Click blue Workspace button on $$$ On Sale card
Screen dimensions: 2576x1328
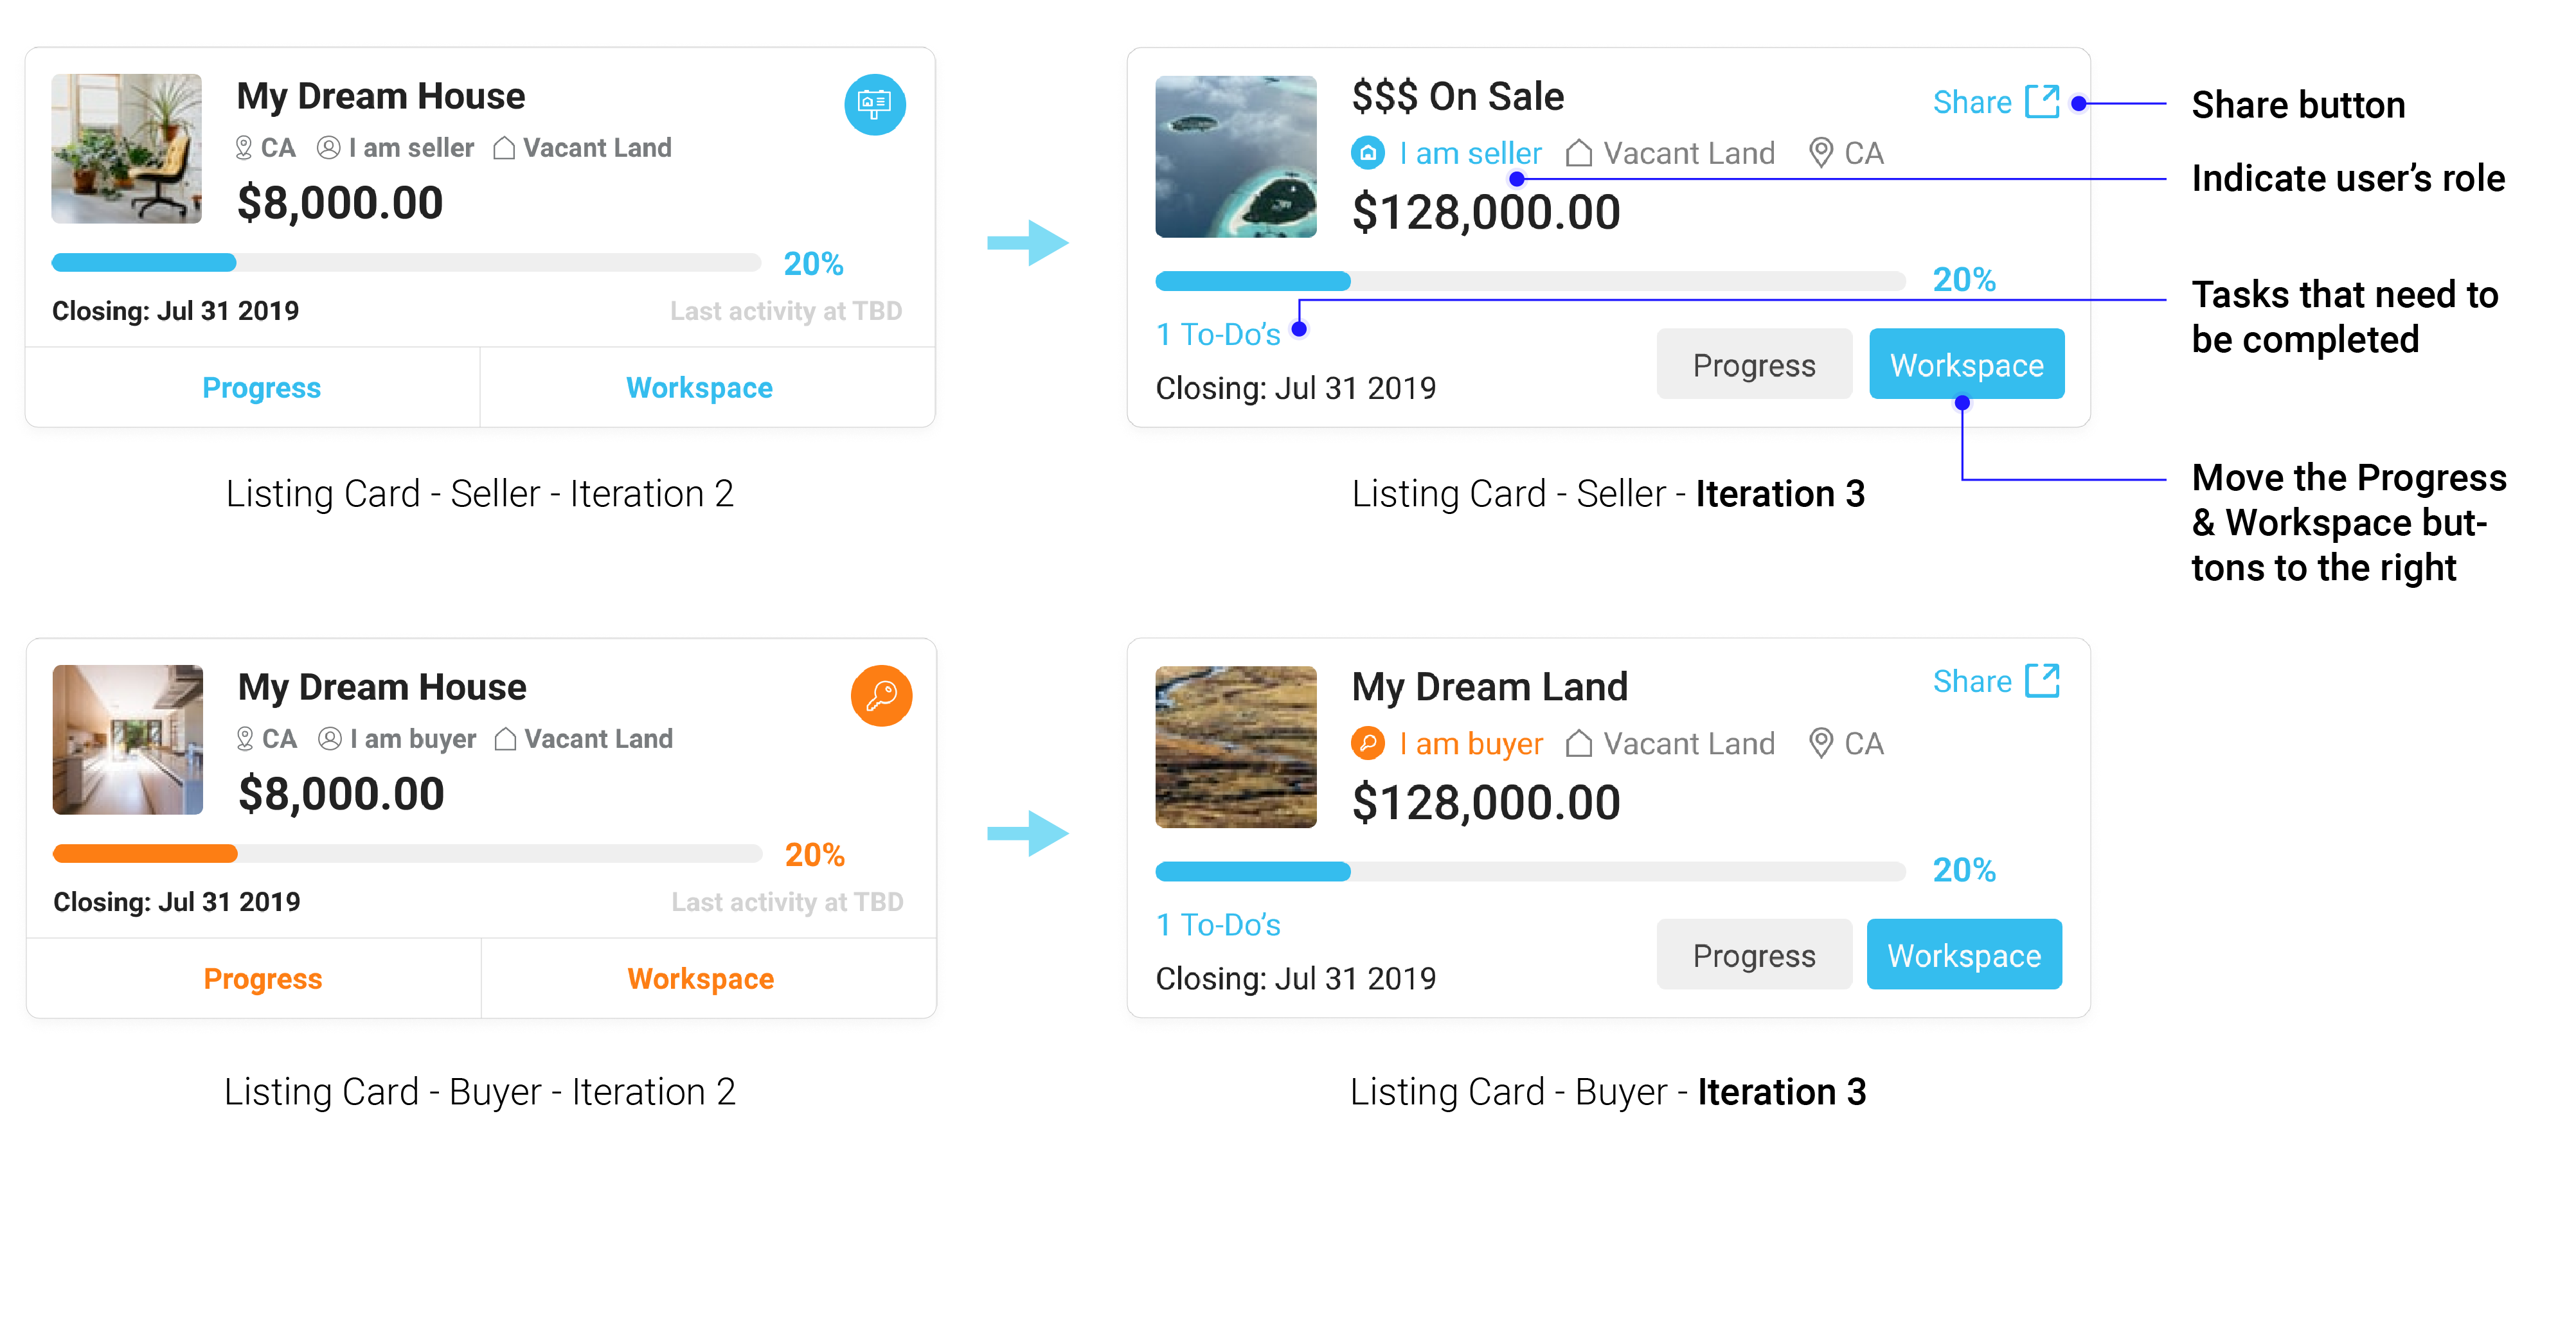pyautogui.click(x=1967, y=364)
